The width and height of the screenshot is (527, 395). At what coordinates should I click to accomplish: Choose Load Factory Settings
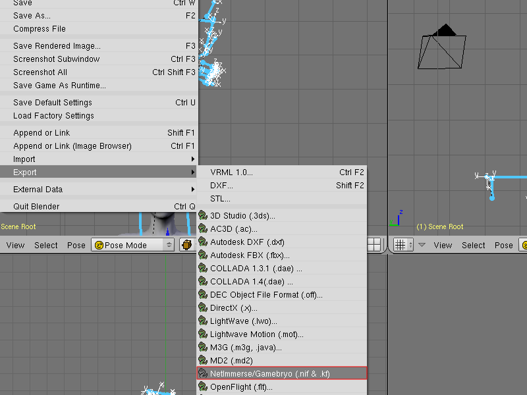(x=99, y=115)
